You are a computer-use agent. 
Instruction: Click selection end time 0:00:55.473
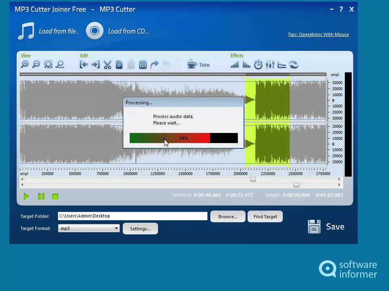pyautogui.click(x=239, y=195)
